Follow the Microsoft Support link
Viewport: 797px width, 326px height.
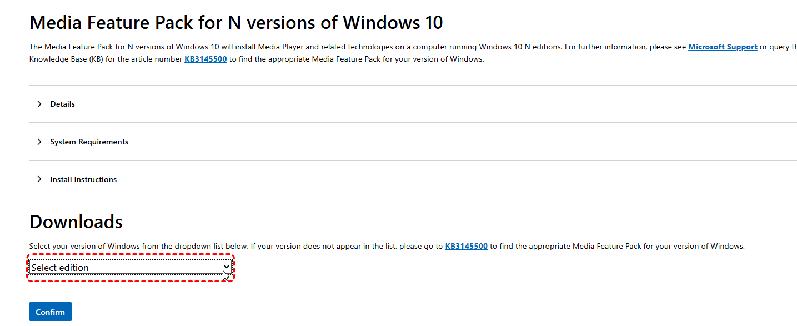pyautogui.click(x=723, y=47)
